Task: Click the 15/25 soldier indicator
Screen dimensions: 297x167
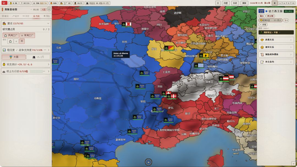Action: 78,3
